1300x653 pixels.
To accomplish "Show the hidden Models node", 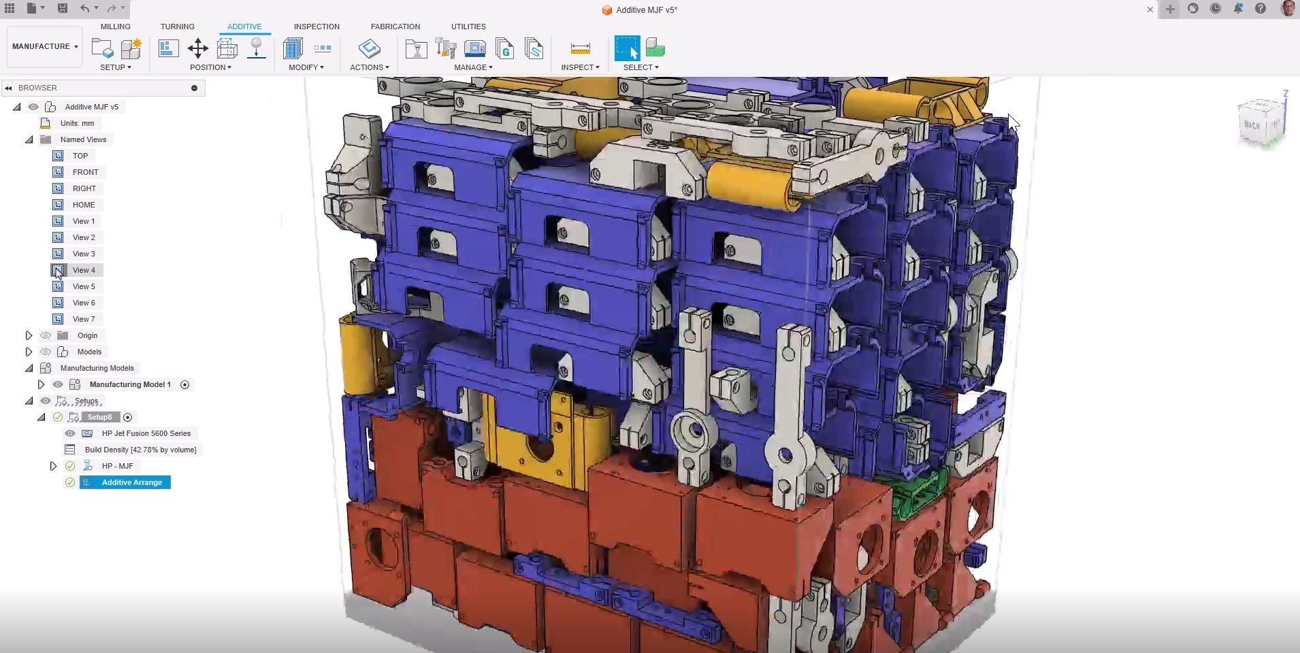I will (45, 352).
